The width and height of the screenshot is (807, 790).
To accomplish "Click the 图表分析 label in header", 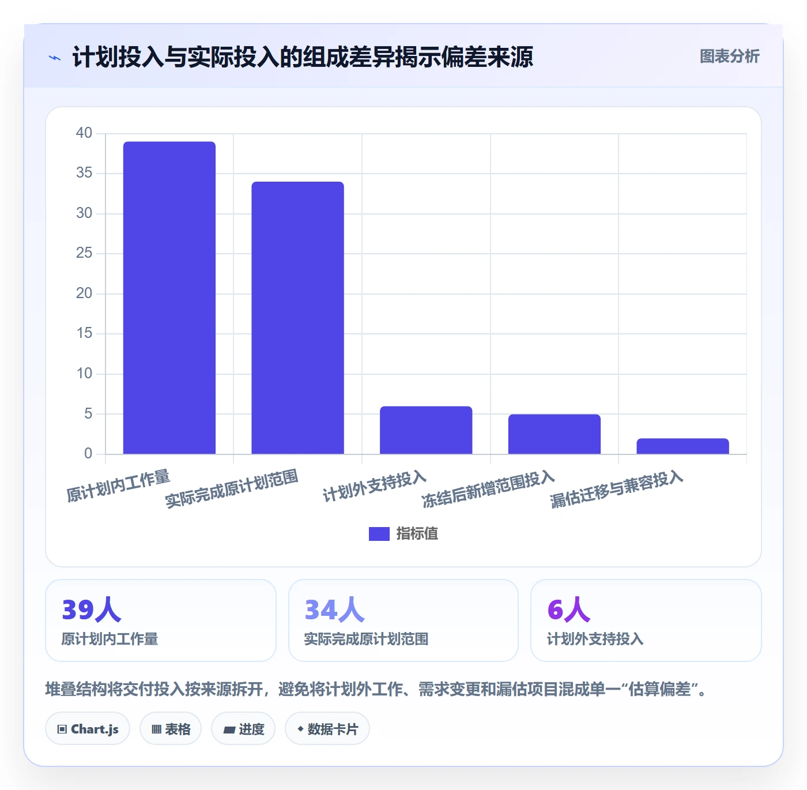I will click(x=729, y=57).
